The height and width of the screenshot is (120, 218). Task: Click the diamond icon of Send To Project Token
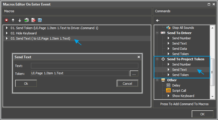pyautogui.click(x=163, y=59)
